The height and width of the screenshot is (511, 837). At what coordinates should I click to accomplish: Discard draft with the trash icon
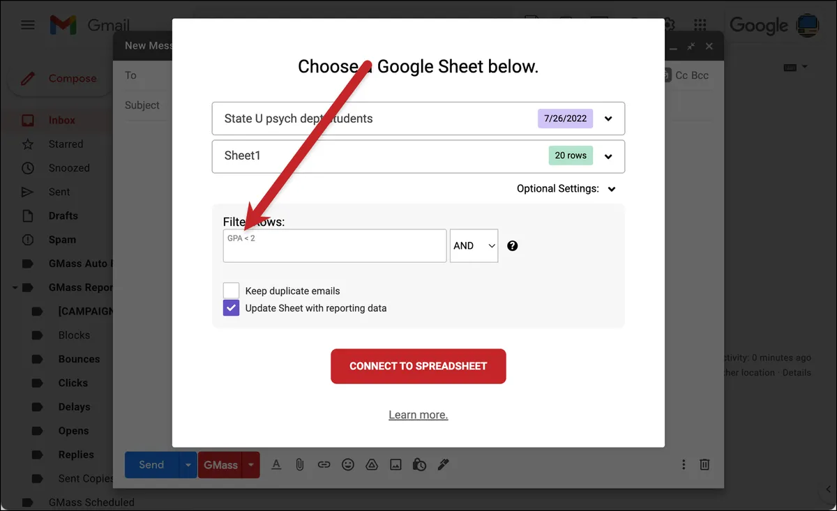(x=705, y=464)
